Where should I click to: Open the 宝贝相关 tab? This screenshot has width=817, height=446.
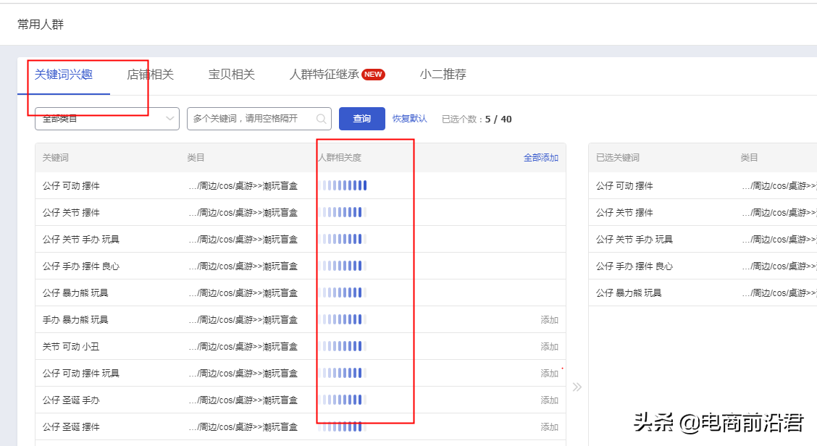(x=231, y=75)
